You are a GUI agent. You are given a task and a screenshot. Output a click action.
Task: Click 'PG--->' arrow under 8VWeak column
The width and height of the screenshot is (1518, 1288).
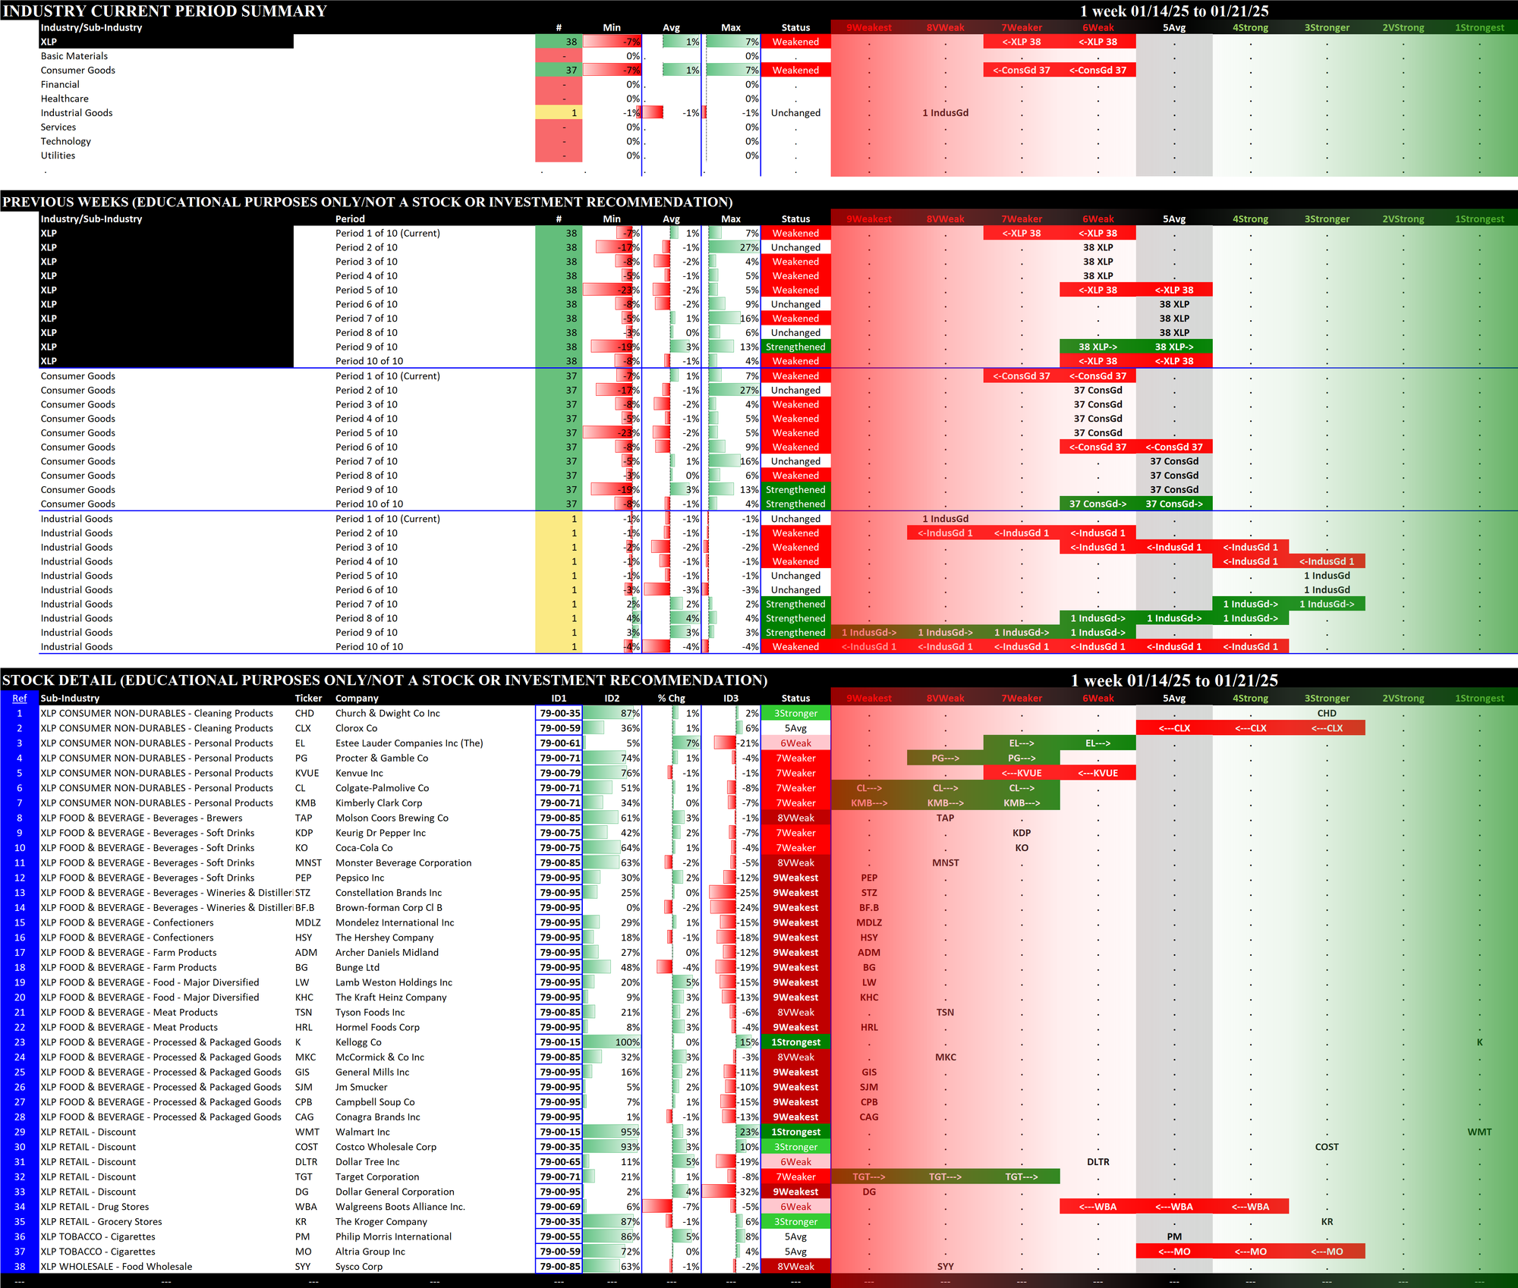tap(945, 758)
